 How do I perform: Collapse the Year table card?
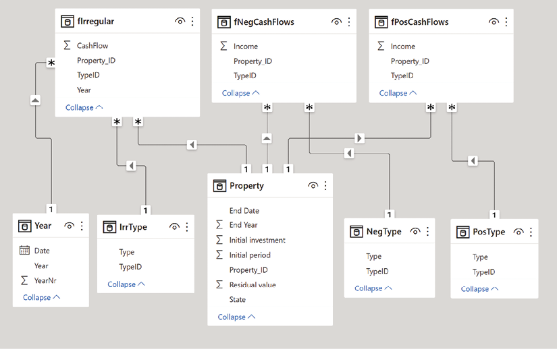42,297
